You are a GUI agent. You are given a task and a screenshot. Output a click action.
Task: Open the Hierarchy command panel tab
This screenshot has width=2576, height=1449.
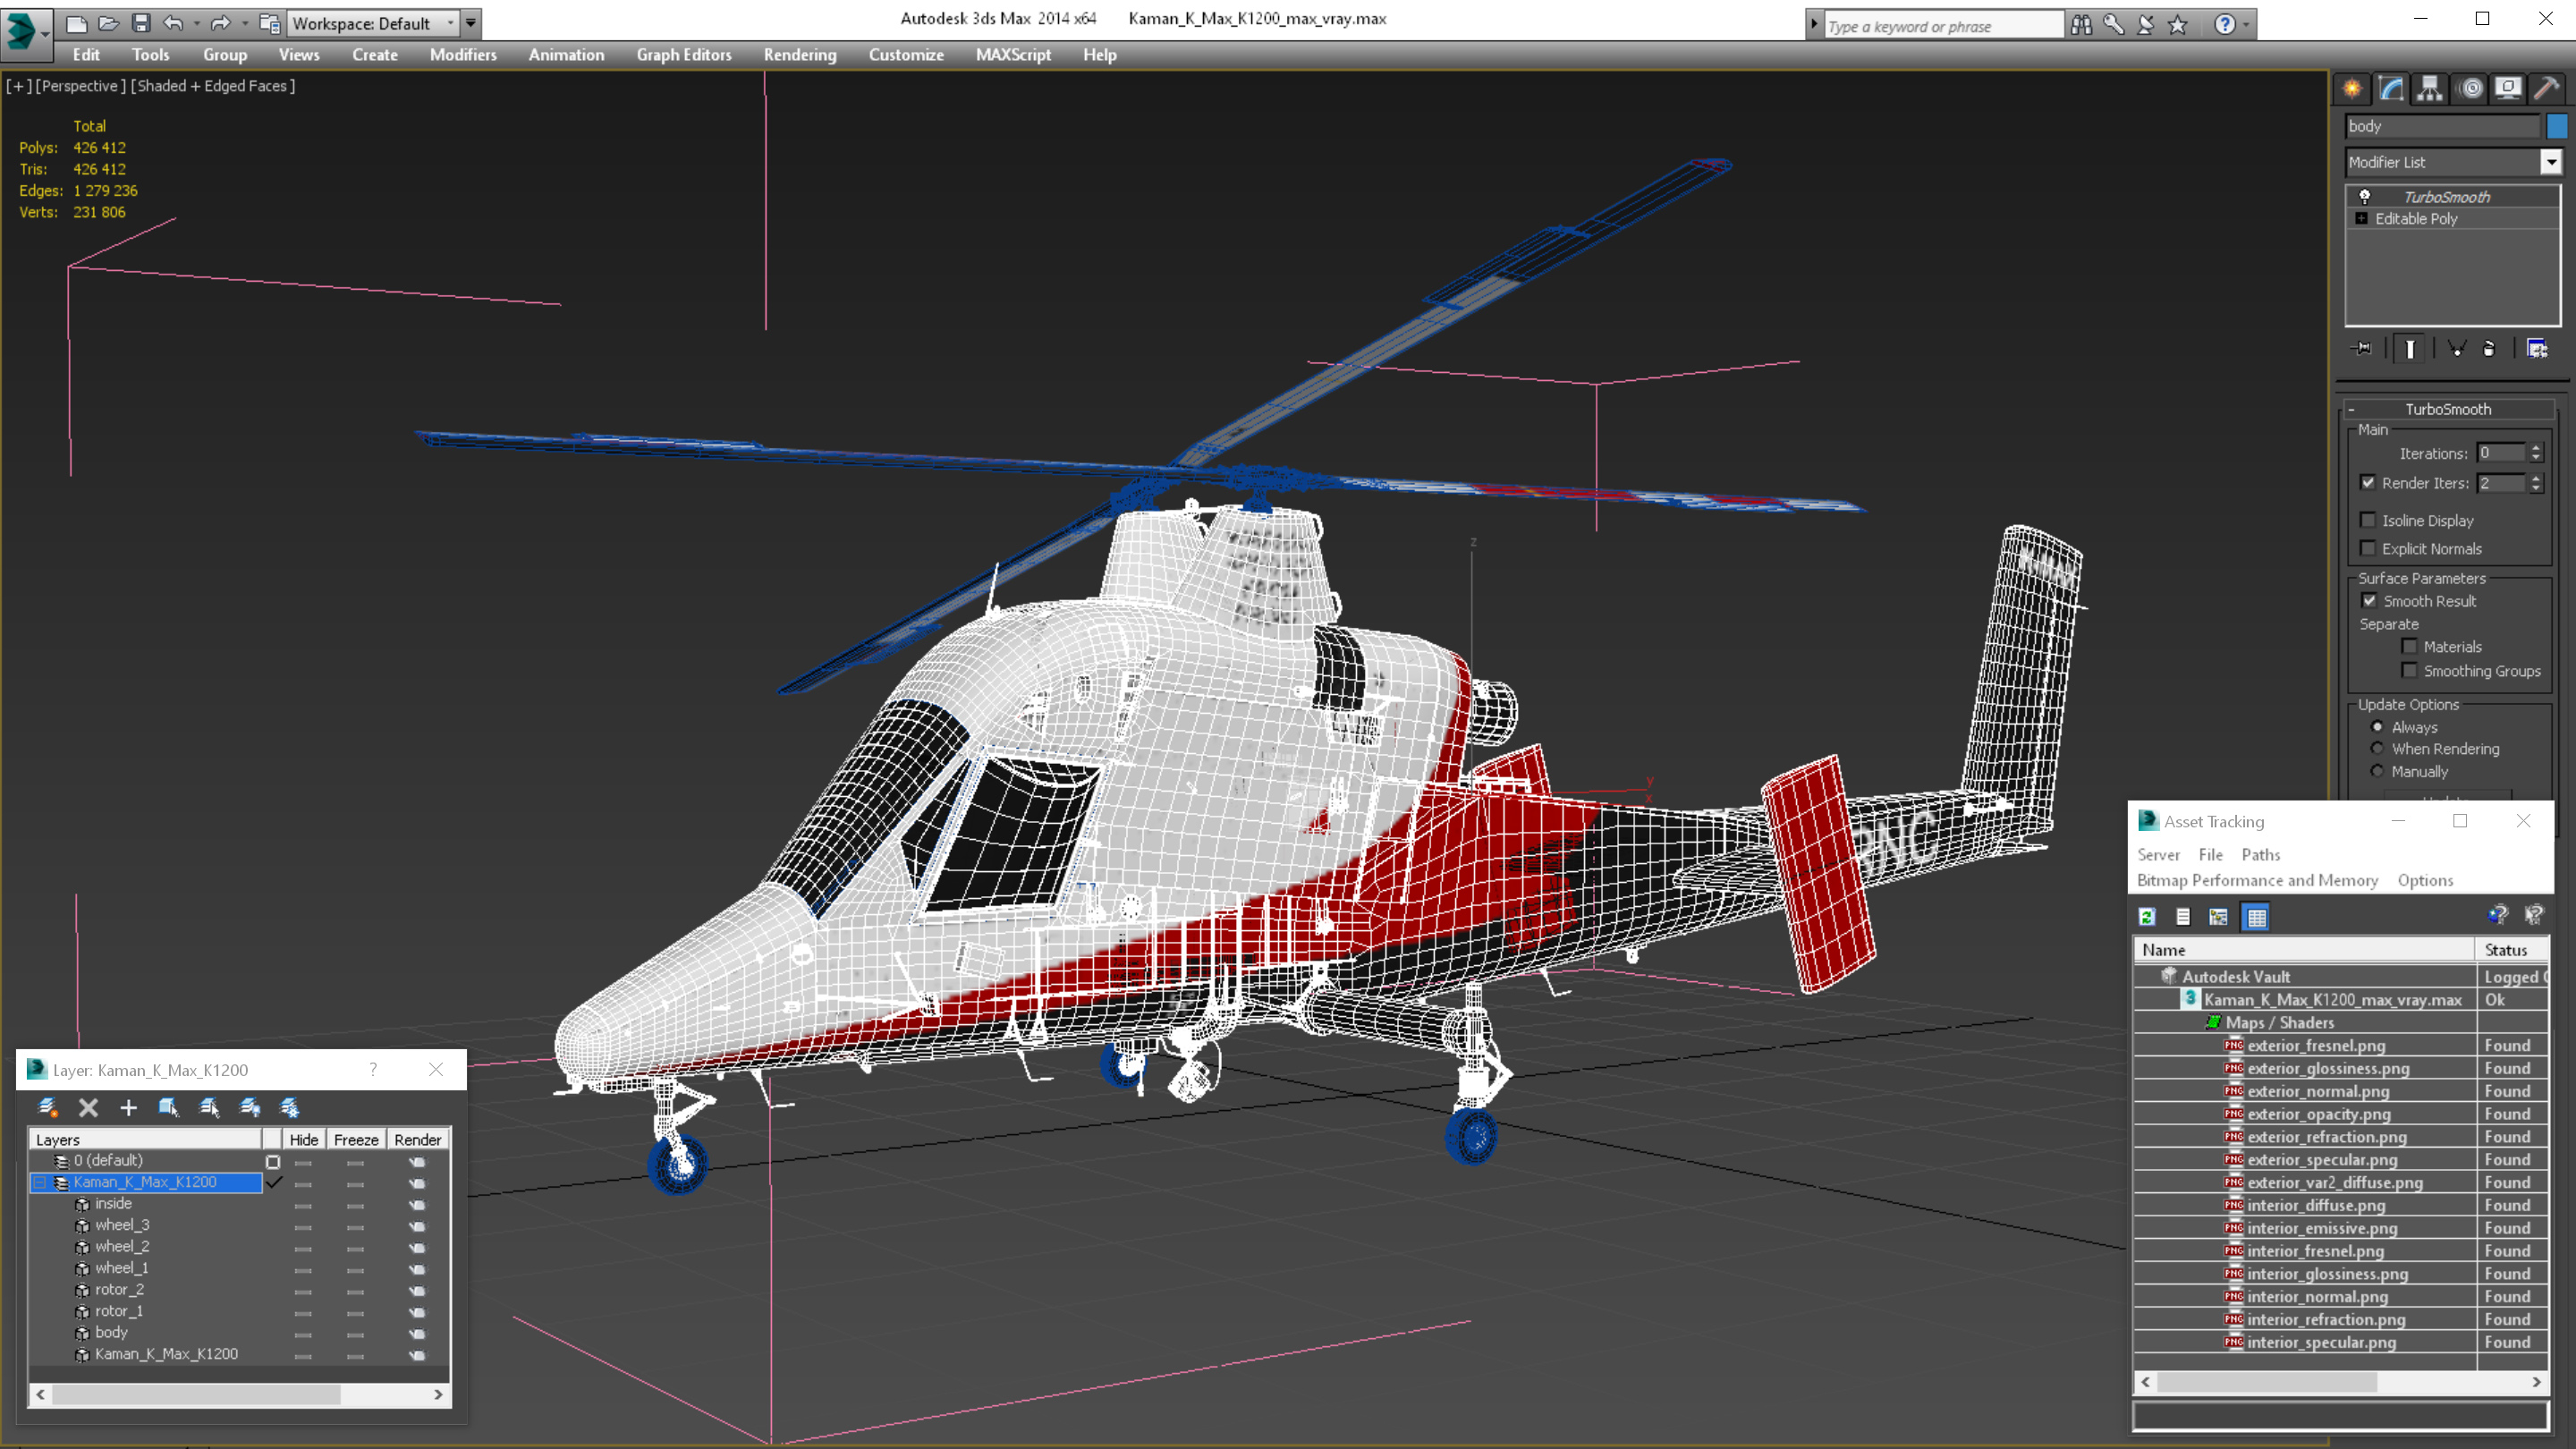click(x=2430, y=89)
